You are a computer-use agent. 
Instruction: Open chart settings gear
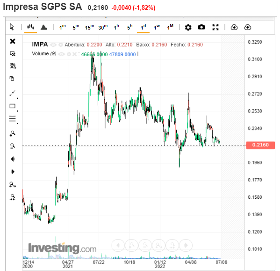pos(188,27)
